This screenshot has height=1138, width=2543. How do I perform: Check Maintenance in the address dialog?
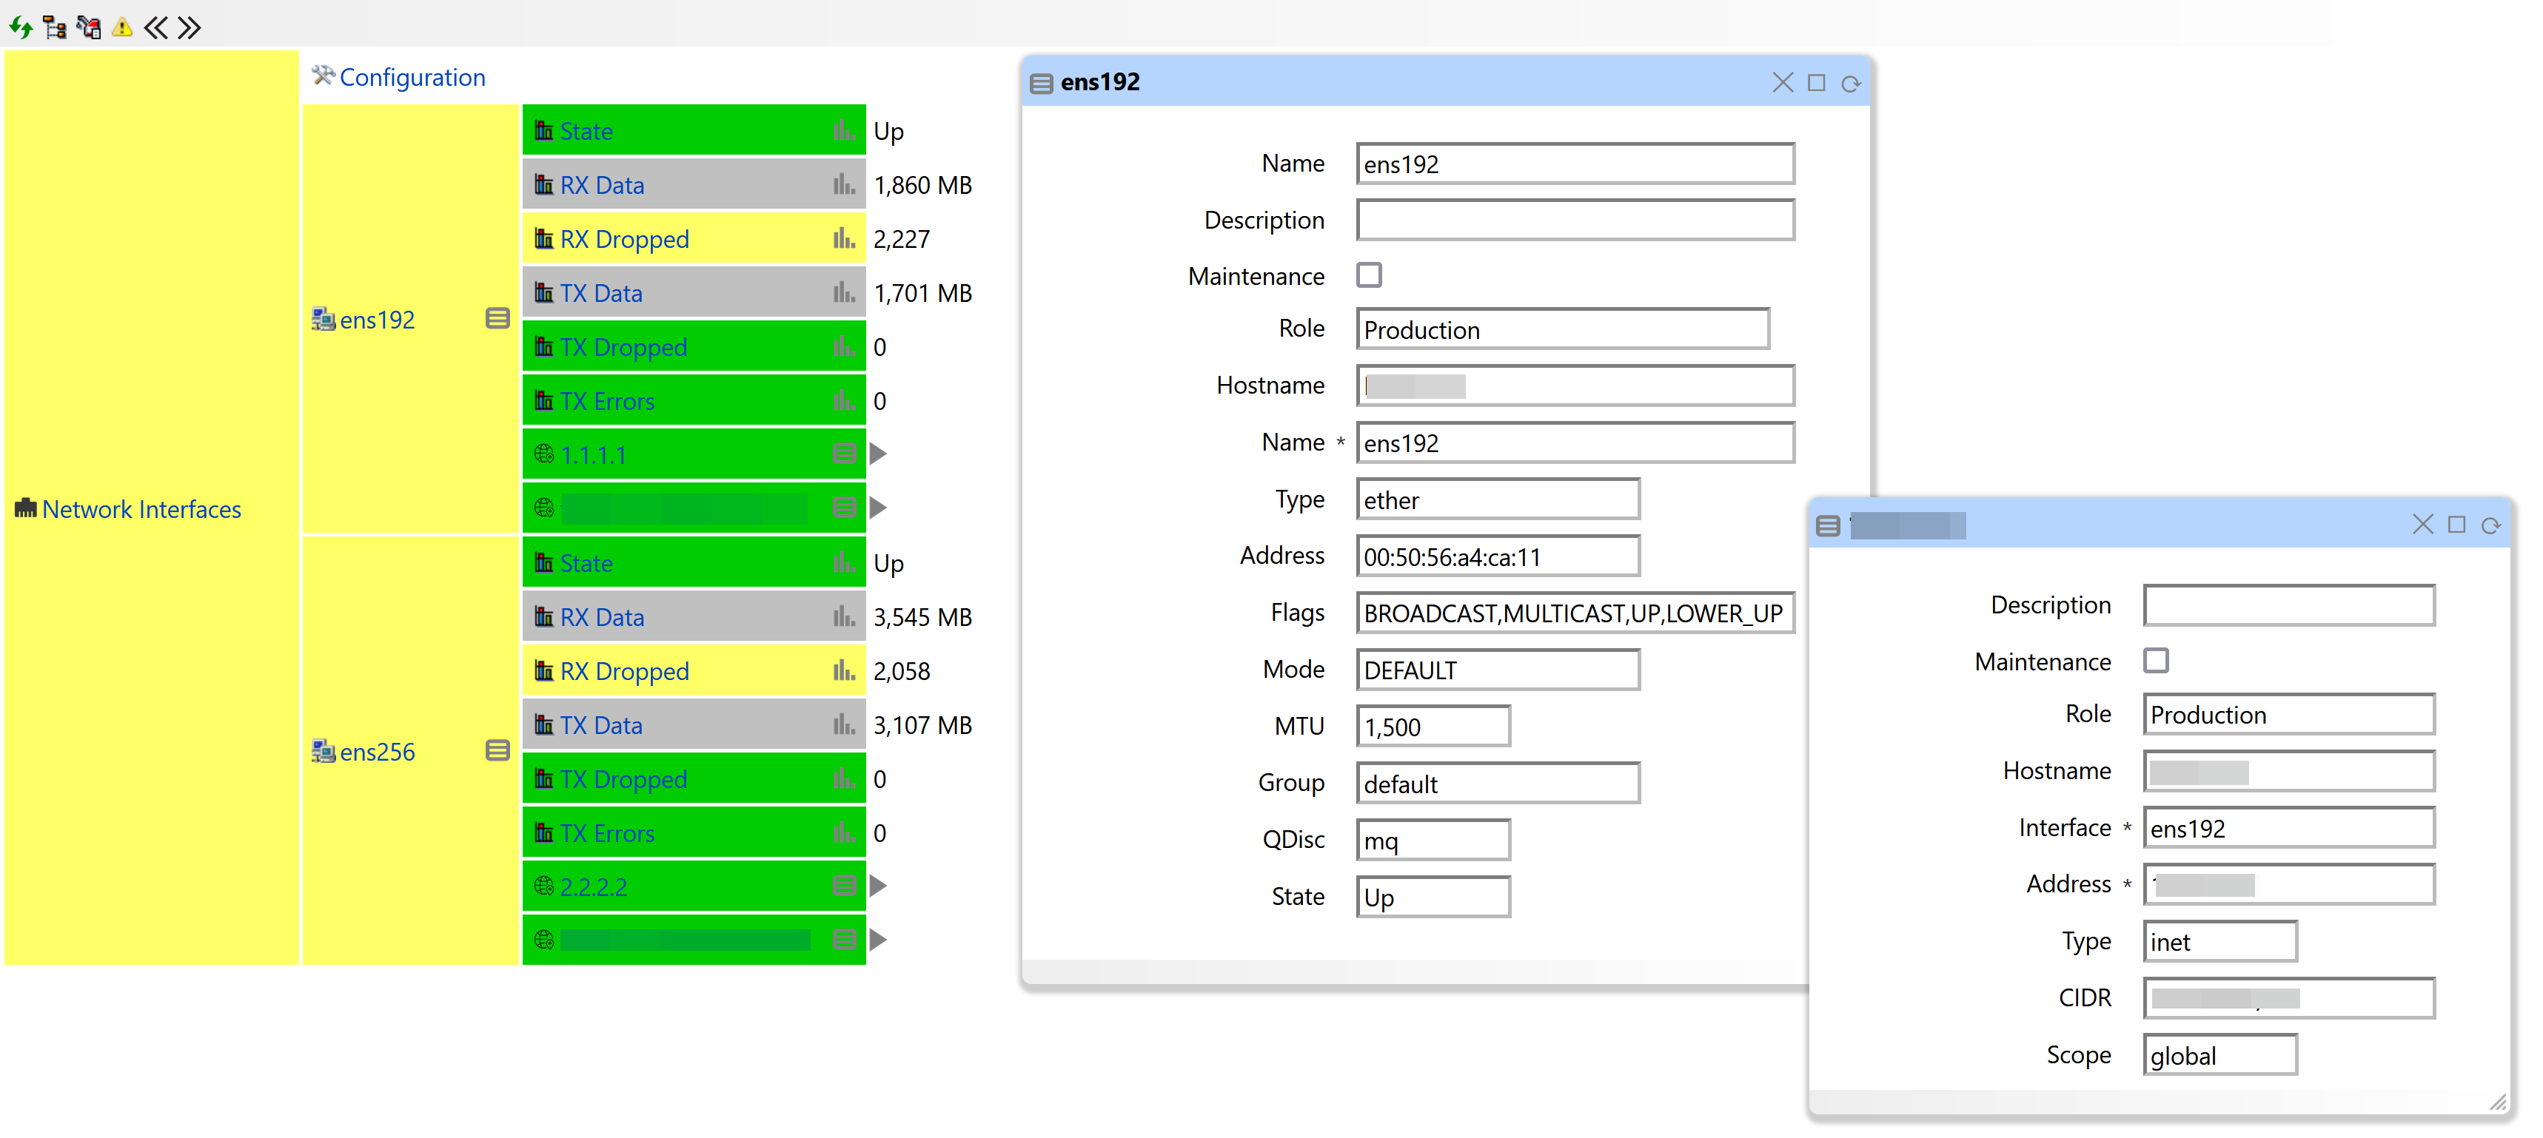(2157, 660)
